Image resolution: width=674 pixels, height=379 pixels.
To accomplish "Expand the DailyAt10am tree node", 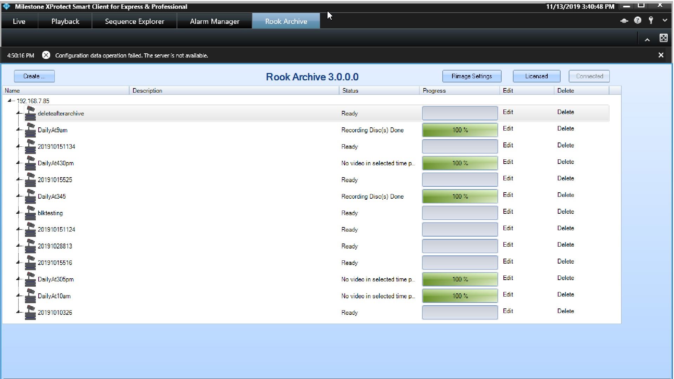I will (x=18, y=295).
